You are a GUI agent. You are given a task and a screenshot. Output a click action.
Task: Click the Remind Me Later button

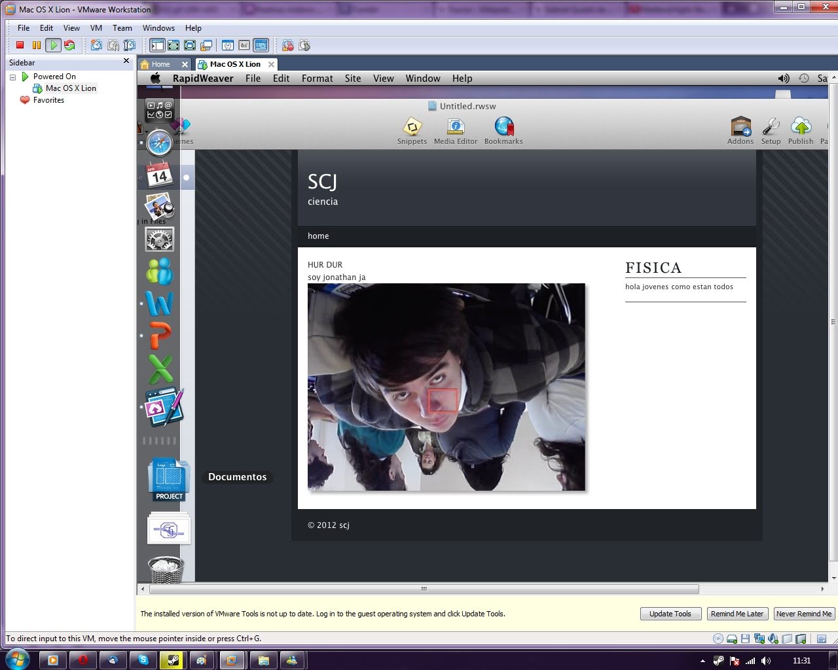point(737,614)
